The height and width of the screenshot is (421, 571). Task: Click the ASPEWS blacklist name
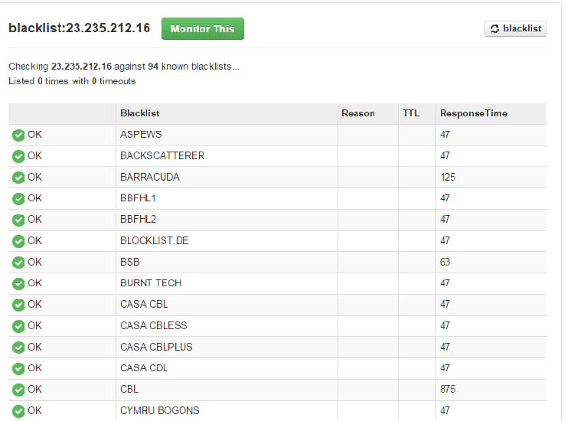coord(141,135)
